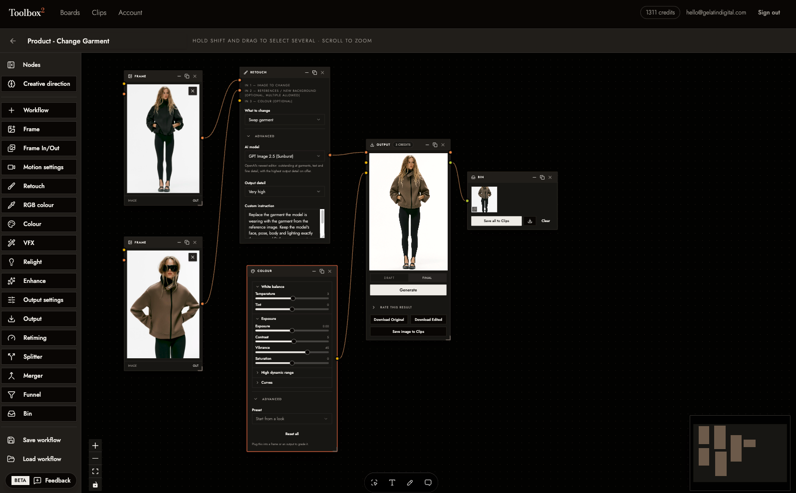This screenshot has width=796, height=493.
Task: Add a Retiming node
Action: coord(39,338)
